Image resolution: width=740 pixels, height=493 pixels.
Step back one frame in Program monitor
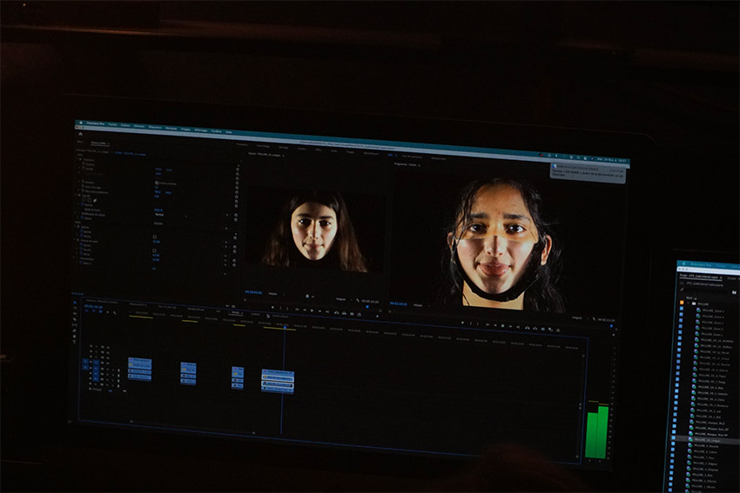pyautogui.click(x=495, y=325)
